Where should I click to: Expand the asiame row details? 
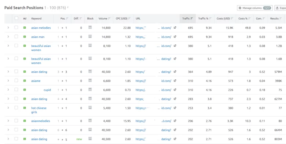(x=8, y=80)
